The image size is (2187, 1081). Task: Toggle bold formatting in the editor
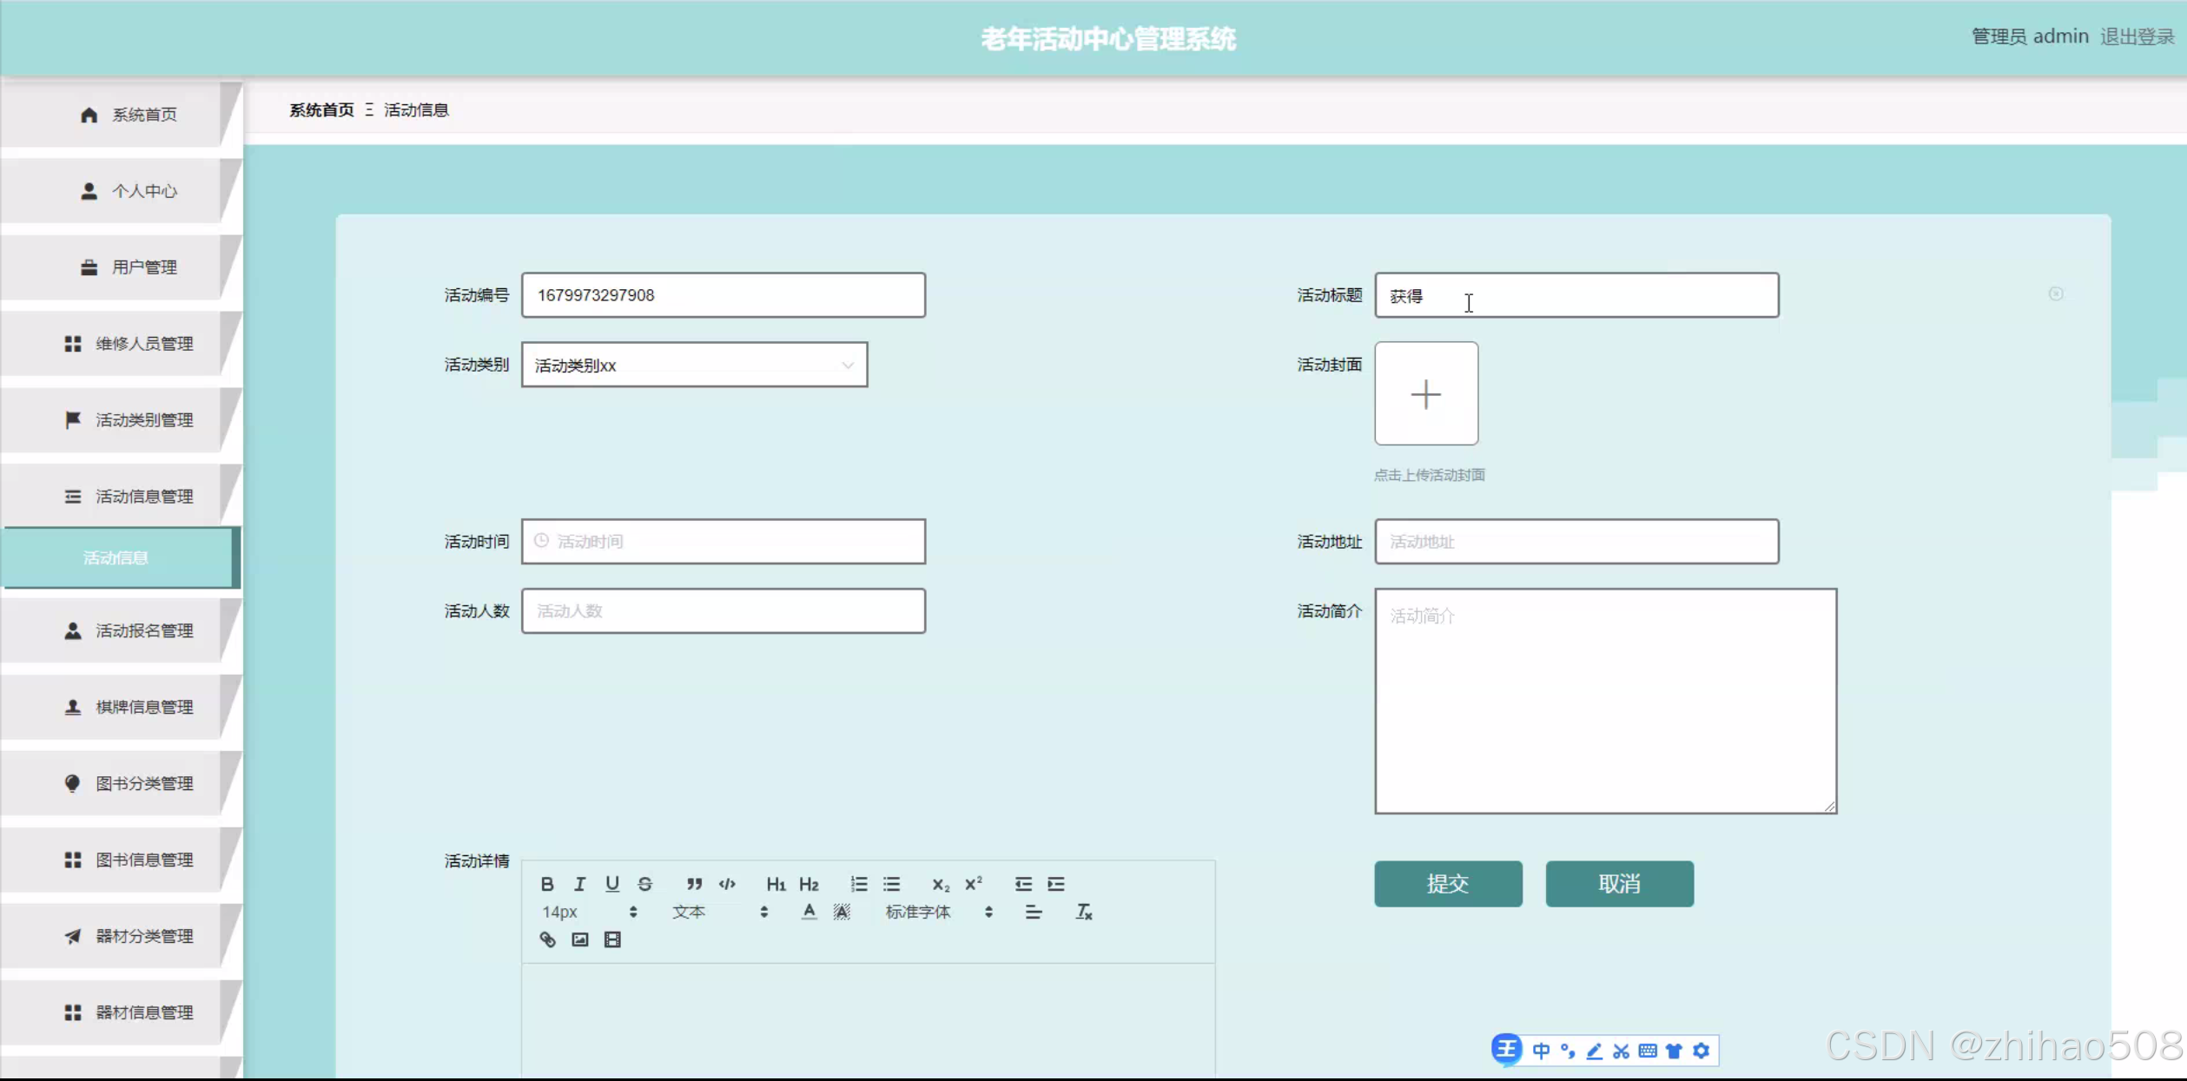[547, 884]
